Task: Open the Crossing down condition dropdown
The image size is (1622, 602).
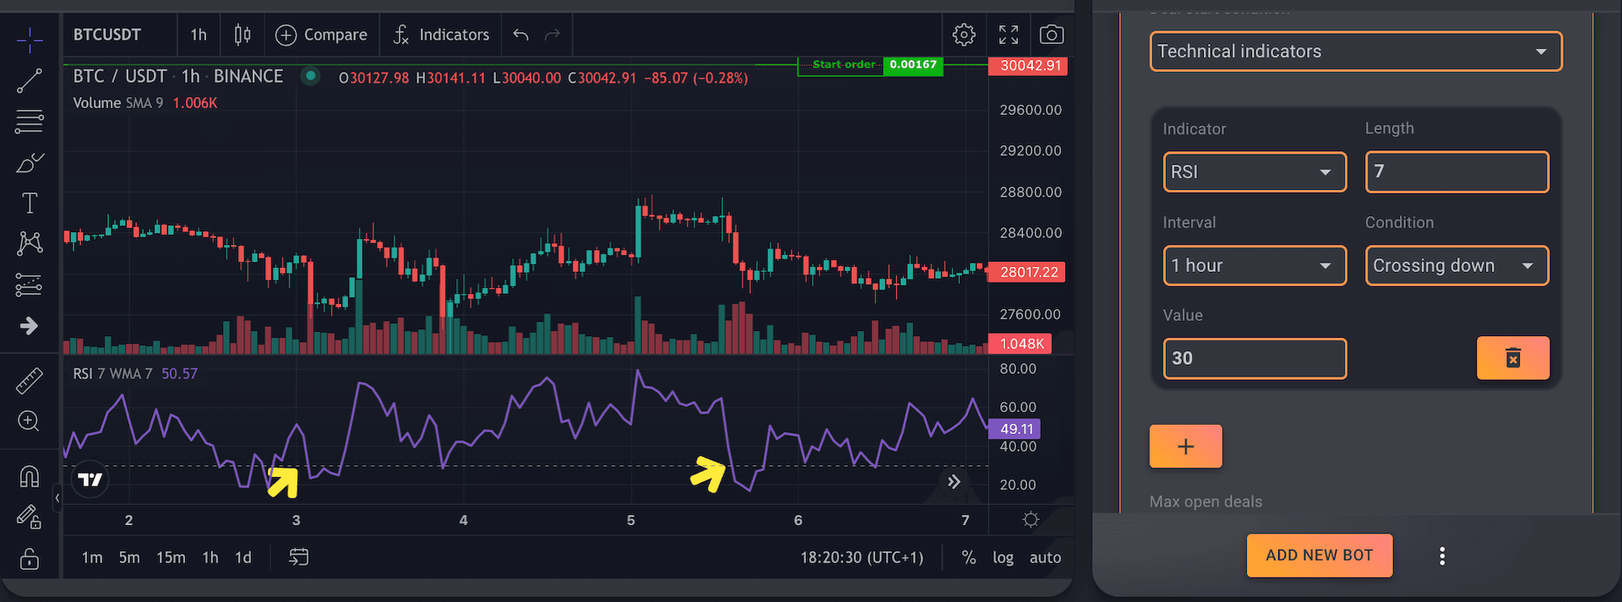Action: [1456, 266]
